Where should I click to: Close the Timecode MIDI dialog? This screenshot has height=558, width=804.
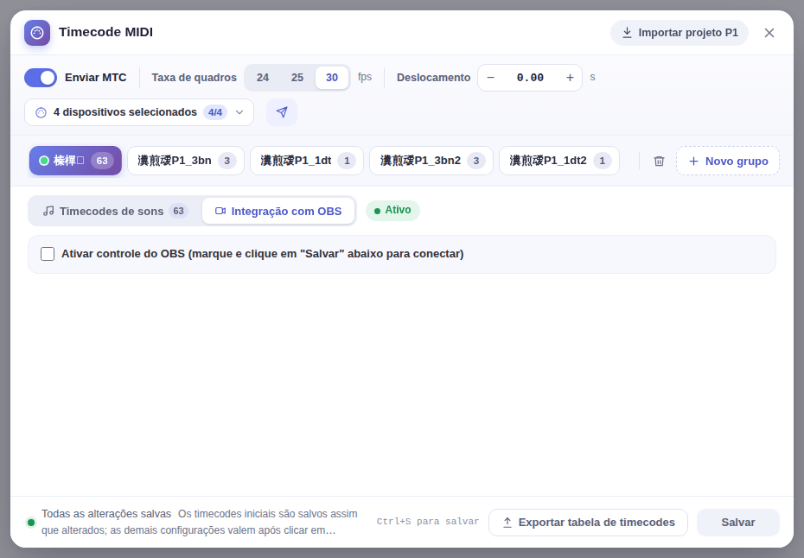pos(769,33)
